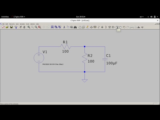The image size is (160, 120).
Task: Click the R2 resistor label
Action: [90, 55]
